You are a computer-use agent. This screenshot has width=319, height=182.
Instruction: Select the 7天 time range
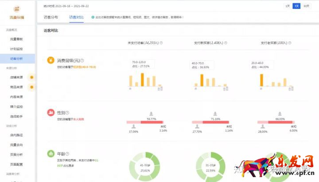(296, 6)
